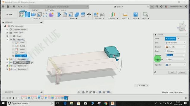The image size is (190, 106).
Task: Select the Press Pull tool
Action: (x=59, y=15)
